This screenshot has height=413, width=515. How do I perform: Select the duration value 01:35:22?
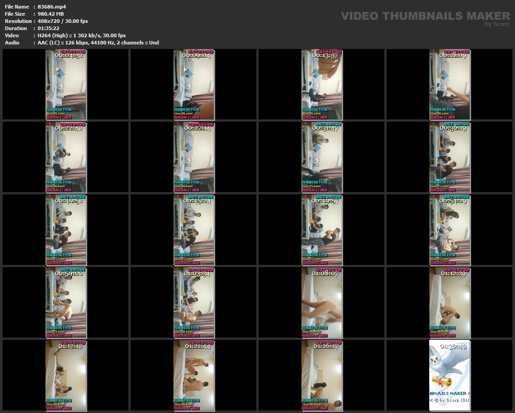click(x=48, y=28)
